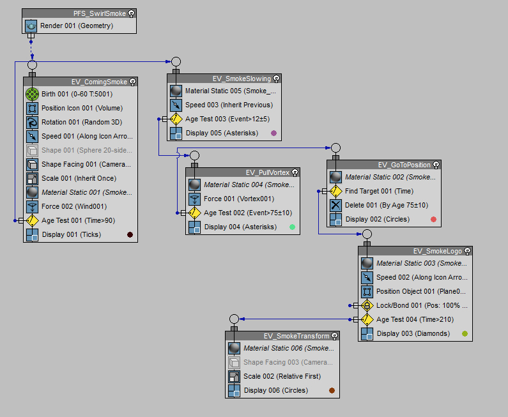The image size is (508, 417).
Task: Click the Force 002 Wind001 operator icon
Action: coord(33,206)
